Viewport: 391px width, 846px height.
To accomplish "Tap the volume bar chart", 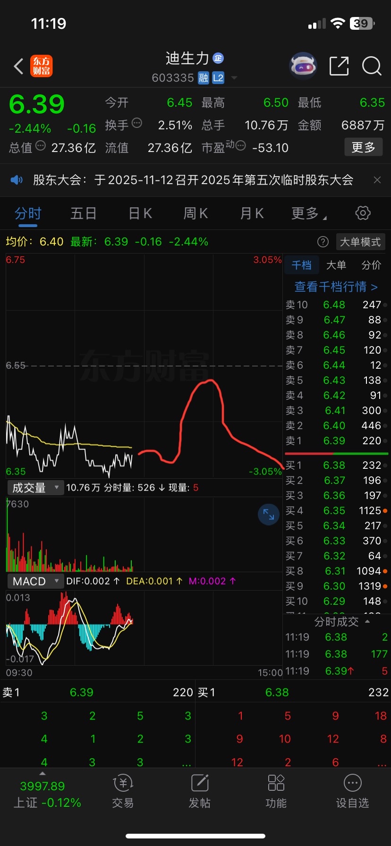I will click(x=144, y=534).
